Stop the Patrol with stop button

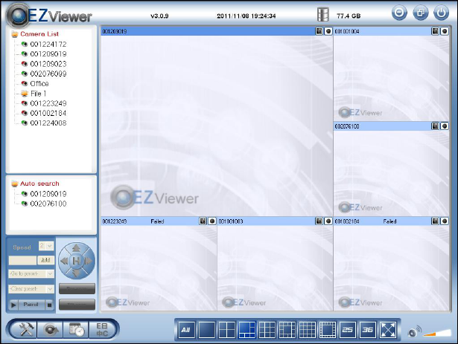click(x=50, y=305)
